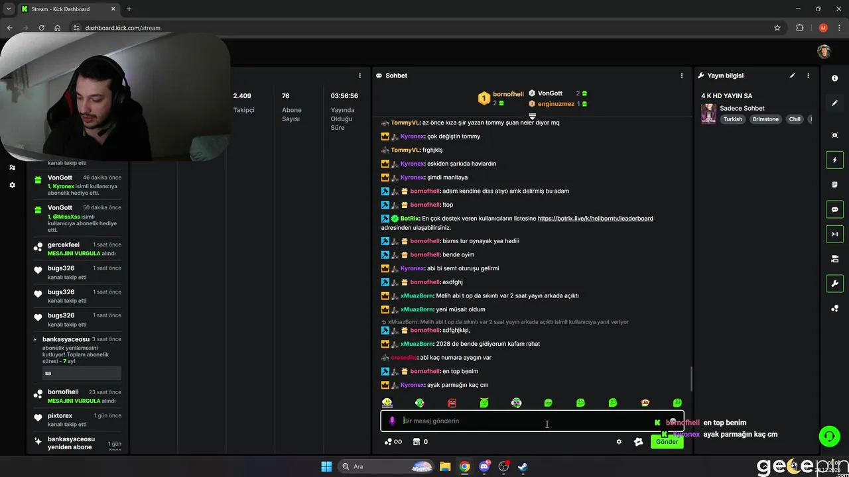Open settings gear in left sidebar
The width and height of the screenshot is (849, 477).
12,185
